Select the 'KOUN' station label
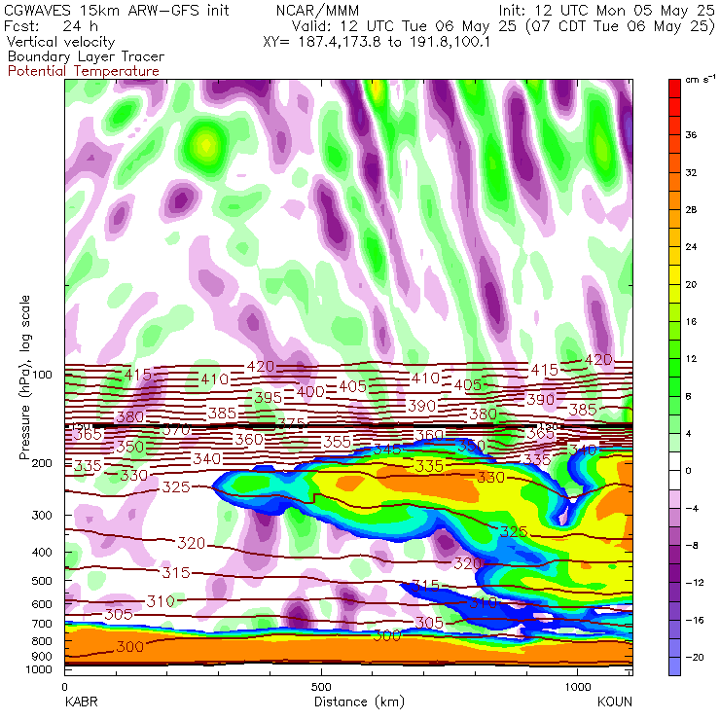The image size is (720, 720). 615,702
